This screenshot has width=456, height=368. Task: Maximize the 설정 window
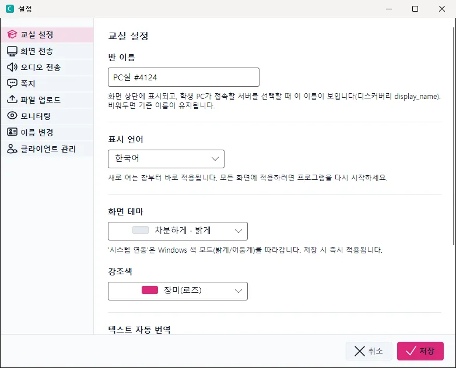pyautogui.click(x=415, y=9)
